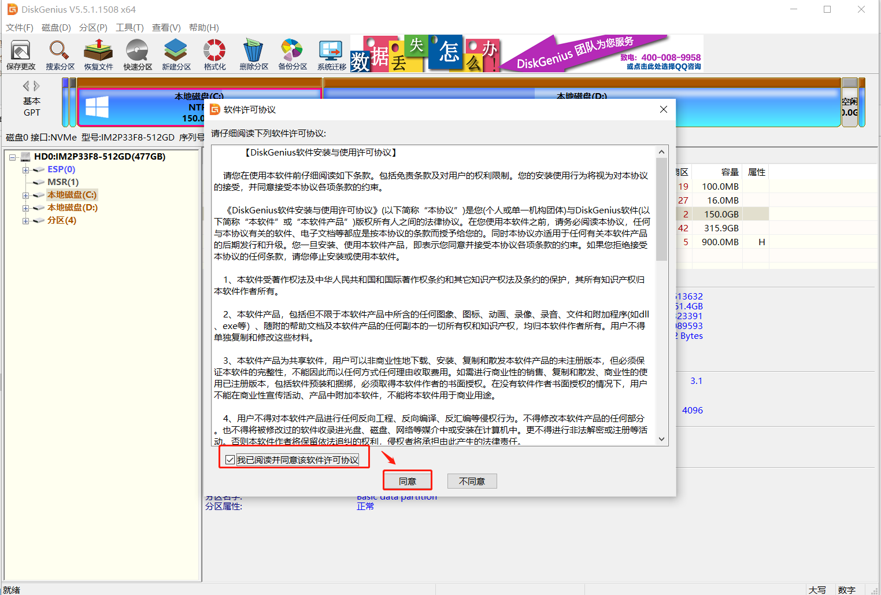This screenshot has width=881, height=595.
Task: Click the license dialog's title icon
Action: [x=215, y=109]
